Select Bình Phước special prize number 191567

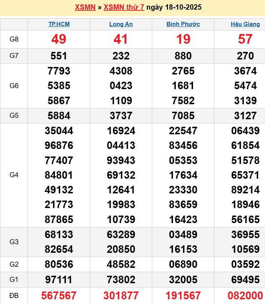(183, 295)
